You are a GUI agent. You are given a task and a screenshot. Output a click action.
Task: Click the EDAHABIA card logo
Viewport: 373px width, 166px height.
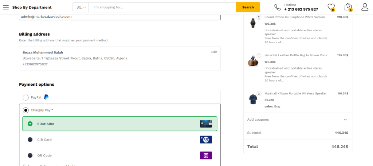206,124
